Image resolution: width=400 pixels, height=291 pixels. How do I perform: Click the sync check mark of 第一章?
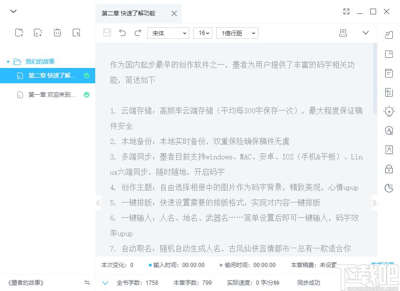pos(87,95)
